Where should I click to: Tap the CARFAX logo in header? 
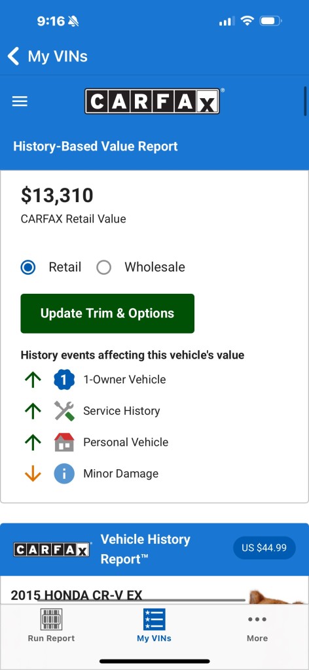pyautogui.click(x=152, y=101)
